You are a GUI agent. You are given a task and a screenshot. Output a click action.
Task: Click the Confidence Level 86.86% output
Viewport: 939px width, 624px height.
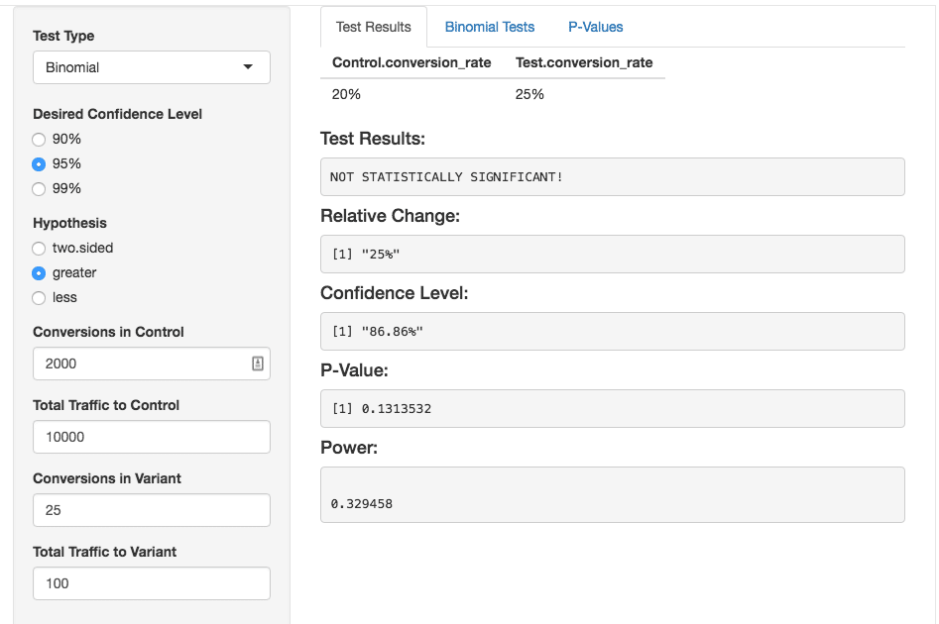(x=612, y=331)
